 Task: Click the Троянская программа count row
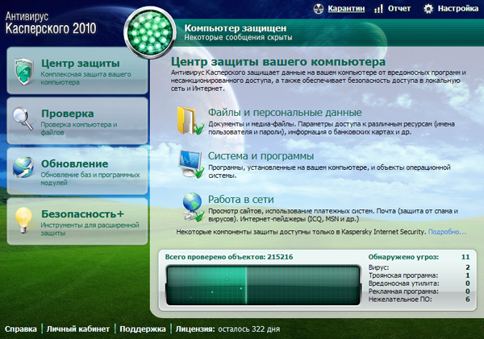pyautogui.click(x=419, y=275)
